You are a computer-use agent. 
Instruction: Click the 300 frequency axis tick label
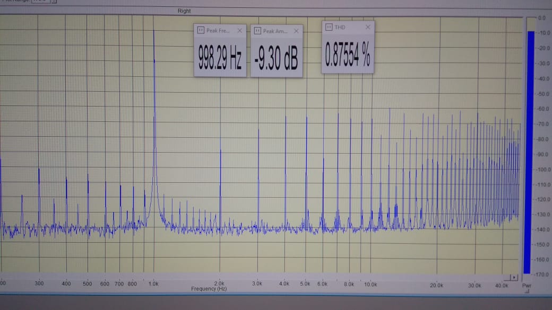[x=39, y=283]
